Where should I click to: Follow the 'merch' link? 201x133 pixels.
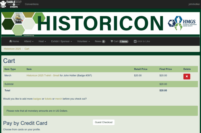[58, 99]
